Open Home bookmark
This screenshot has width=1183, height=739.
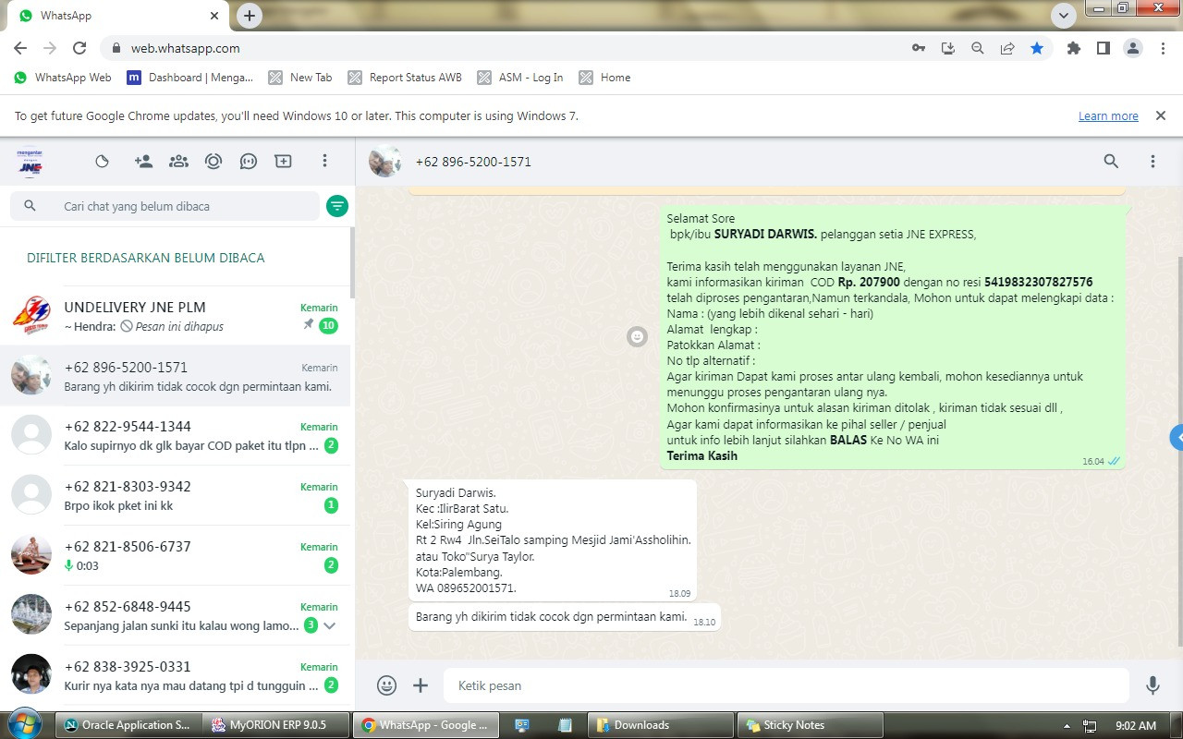pos(605,78)
